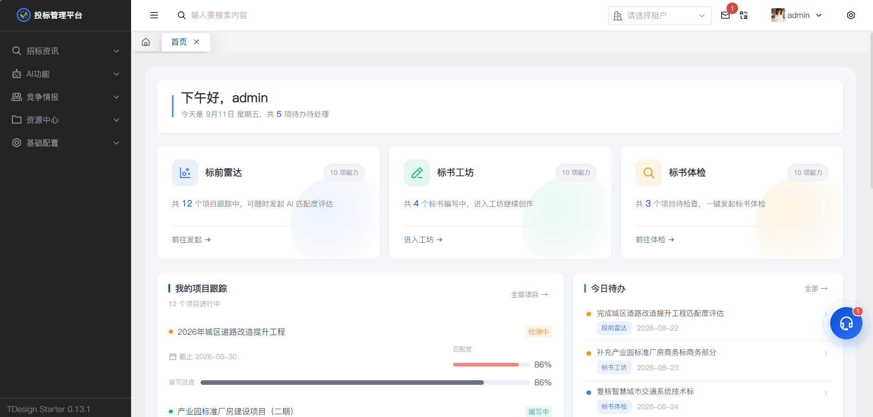Viewport: 873px width, 417px height.
Task: Open the 招标资讯 sidebar menu
Action: point(65,51)
